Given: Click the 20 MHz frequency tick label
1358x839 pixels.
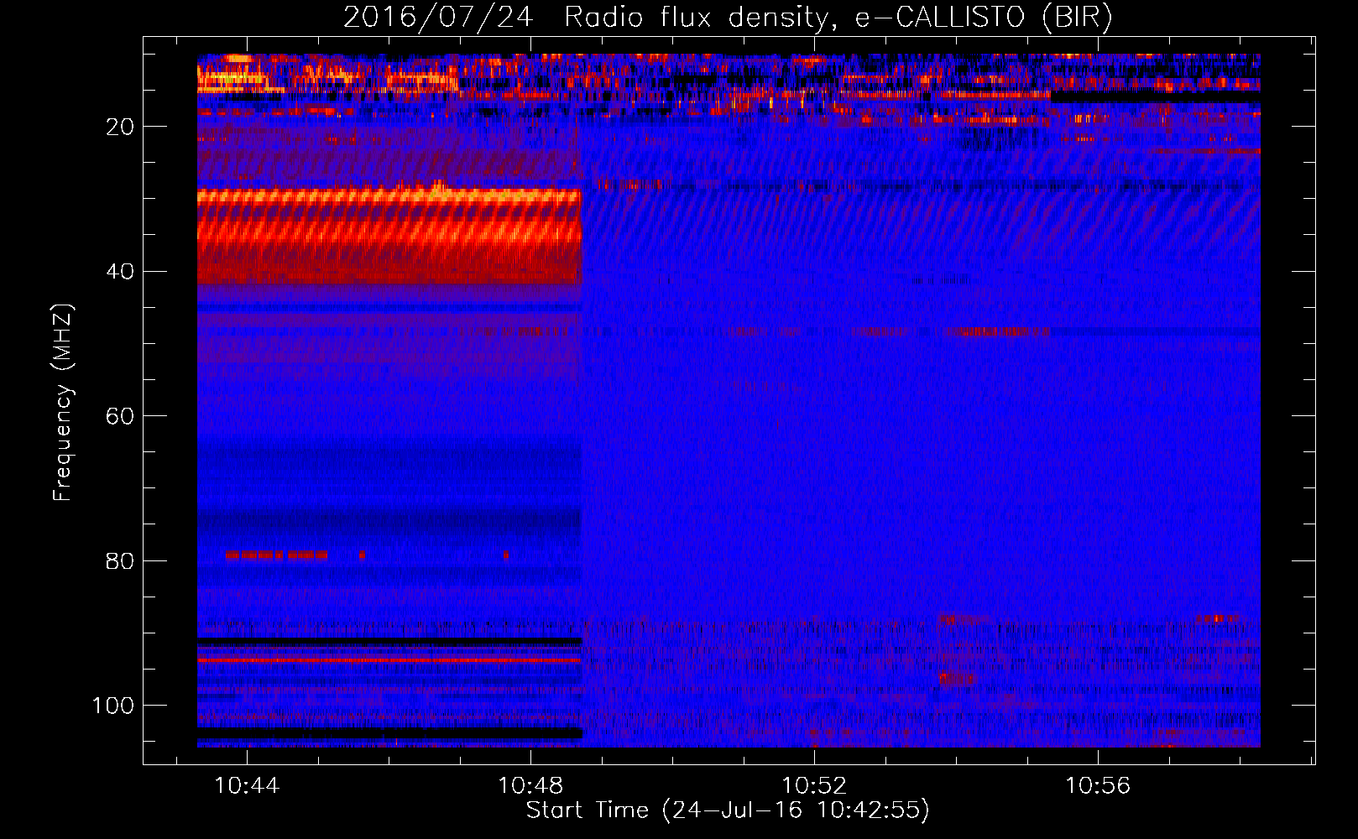Looking at the screenshot, I should tap(120, 127).
